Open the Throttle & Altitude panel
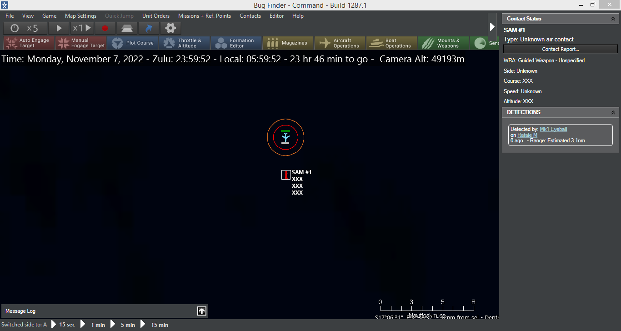Viewport: 621px width, 331px height. [184, 43]
